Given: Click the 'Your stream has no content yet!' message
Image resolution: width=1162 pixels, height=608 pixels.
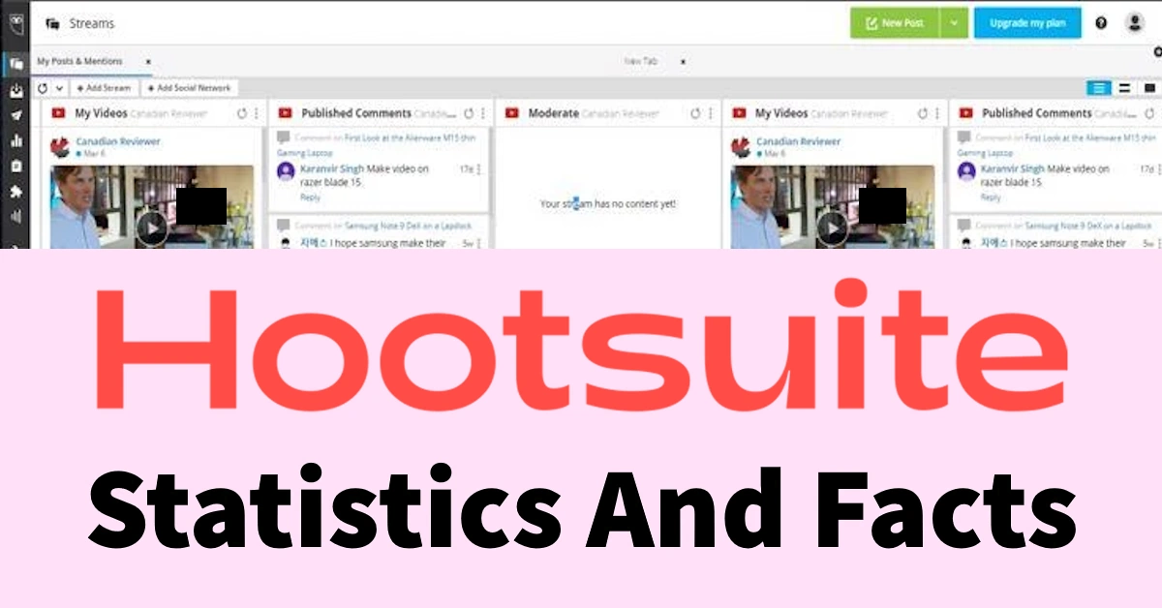Looking at the screenshot, I should click(x=608, y=204).
